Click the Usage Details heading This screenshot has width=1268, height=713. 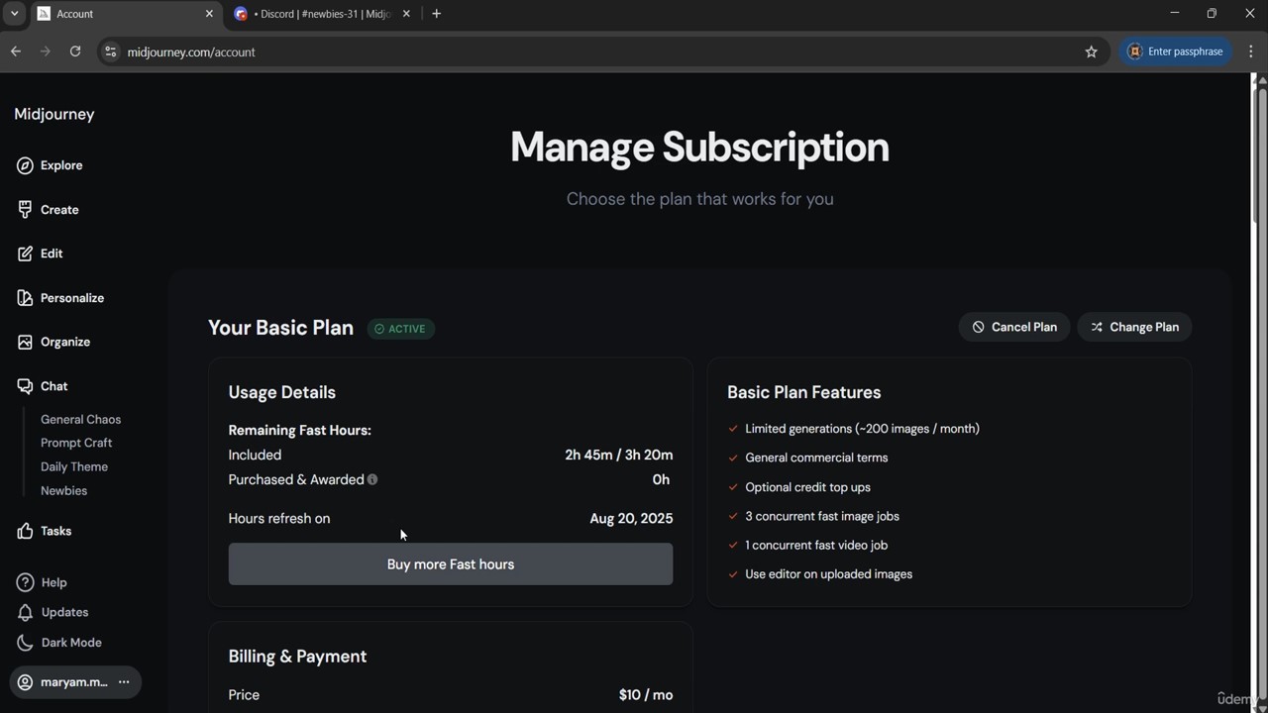[x=282, y=392]
